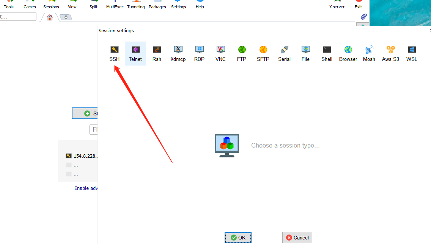Confirm session settings with OK
431x244 pixels.
[x=238, y=238]
